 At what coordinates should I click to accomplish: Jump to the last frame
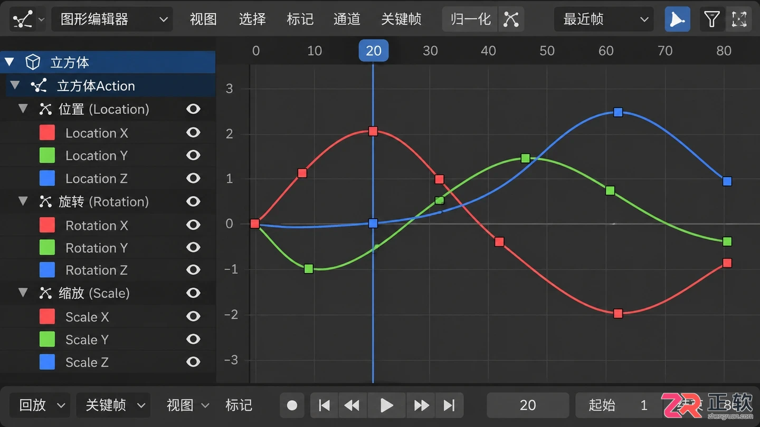449,405
